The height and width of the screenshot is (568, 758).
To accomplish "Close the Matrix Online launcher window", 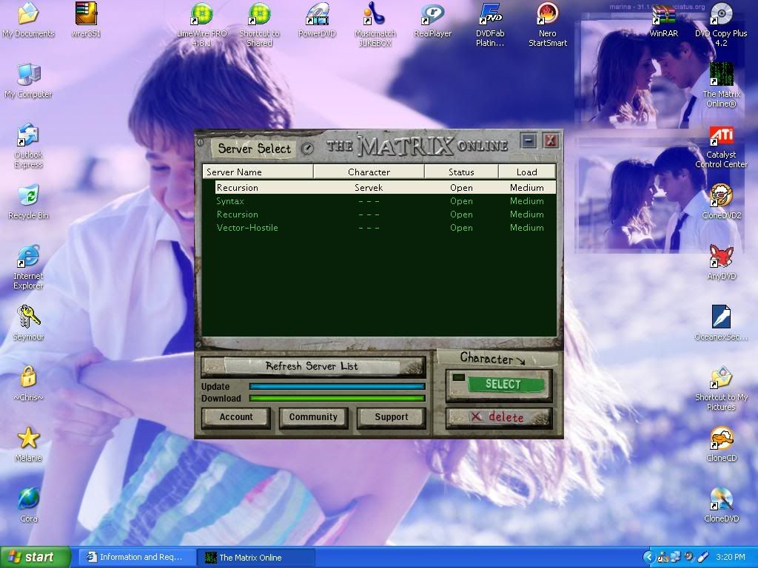I will [550, 141].
